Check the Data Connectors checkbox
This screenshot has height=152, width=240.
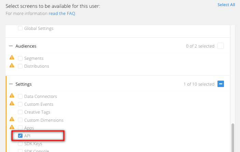[x=20, y=97]
